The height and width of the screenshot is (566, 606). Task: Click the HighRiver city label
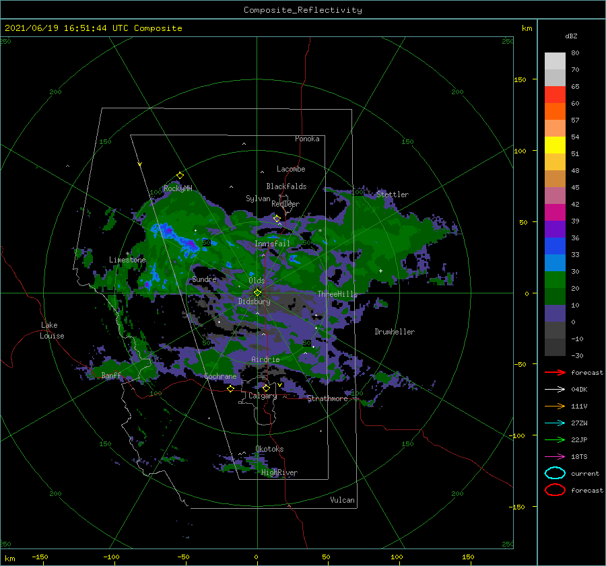[279, 472]
